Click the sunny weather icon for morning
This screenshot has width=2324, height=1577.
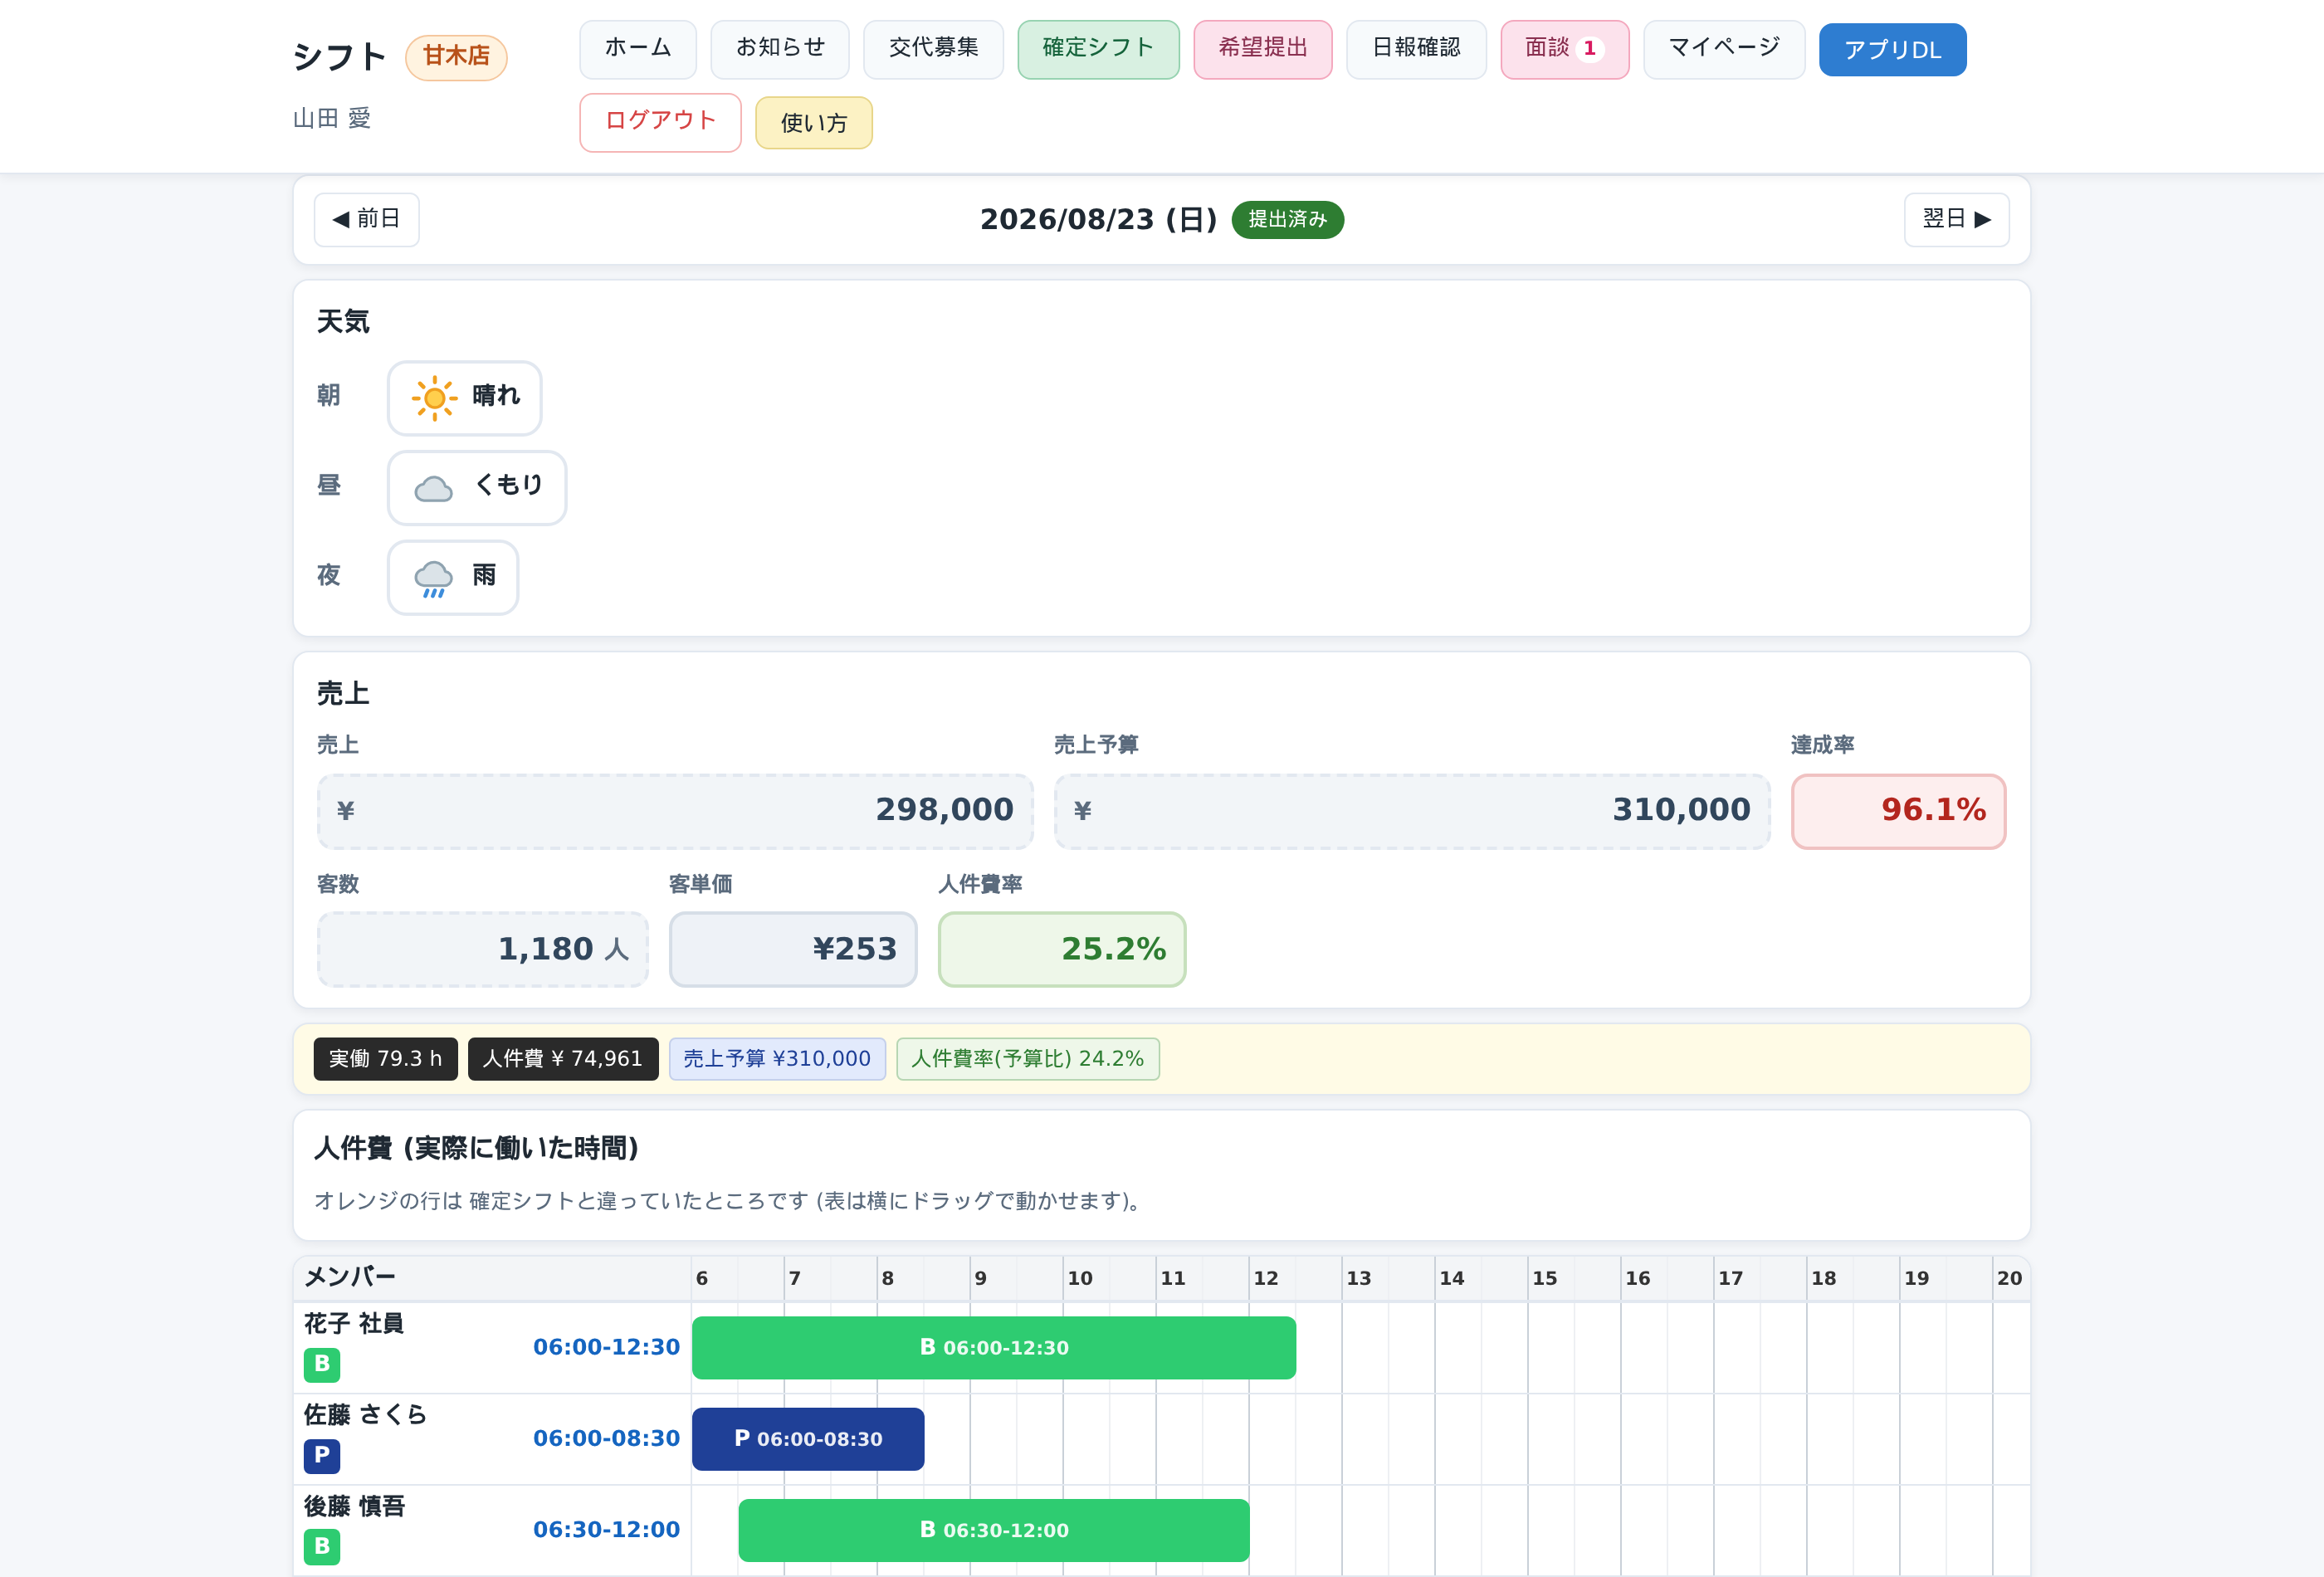click(434, 398)
